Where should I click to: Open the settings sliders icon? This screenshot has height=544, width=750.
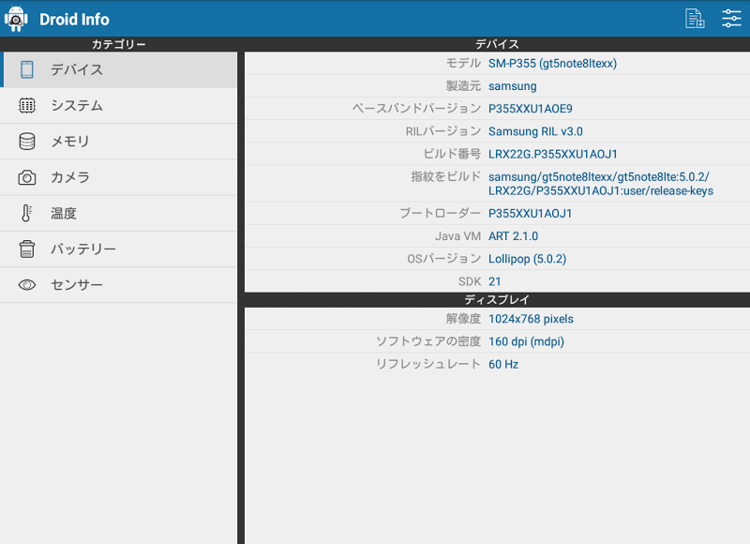731,19
